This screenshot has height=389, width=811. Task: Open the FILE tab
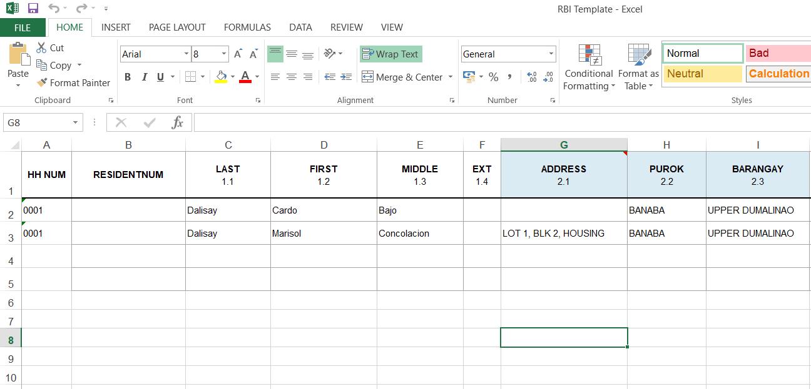point(23,27)
